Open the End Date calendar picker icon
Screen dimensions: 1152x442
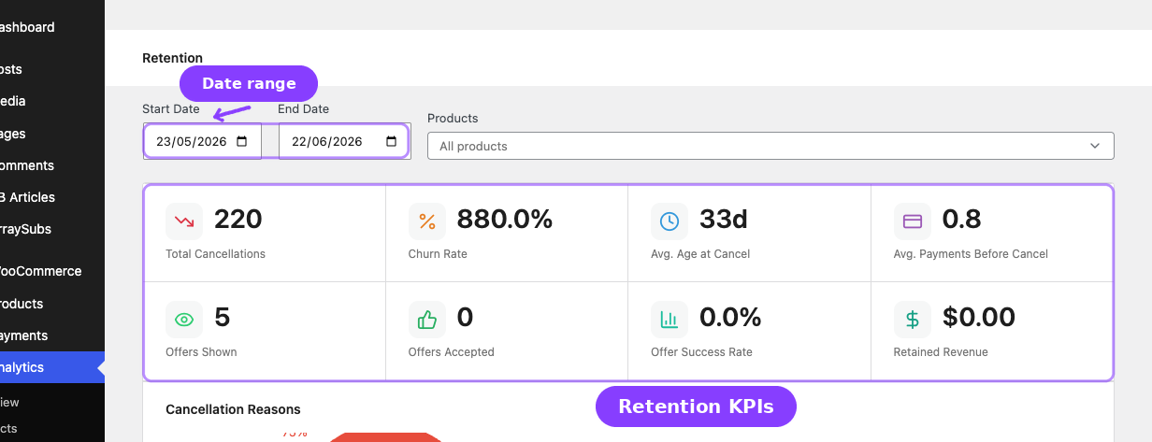pos(391,142)
